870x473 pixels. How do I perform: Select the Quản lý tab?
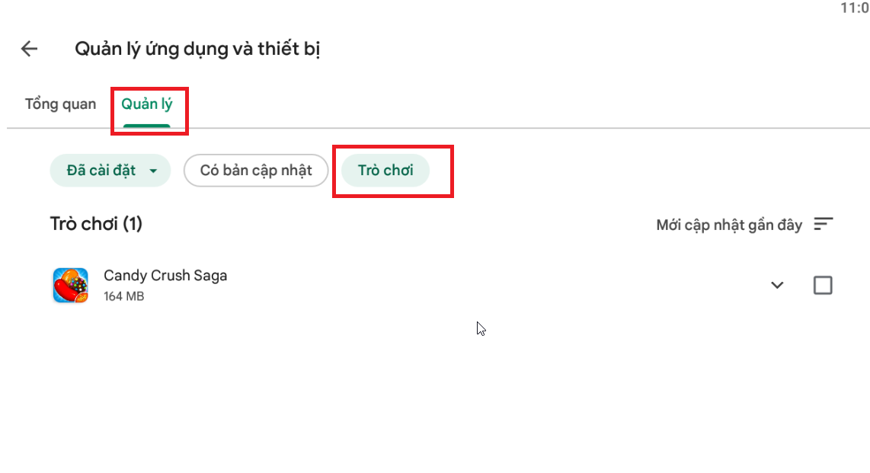point(147,104)
